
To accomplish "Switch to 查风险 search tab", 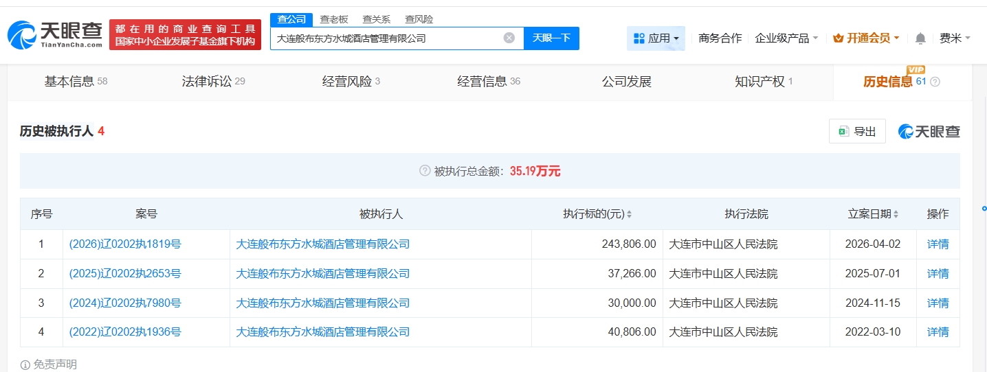I will tap(419, 19).
